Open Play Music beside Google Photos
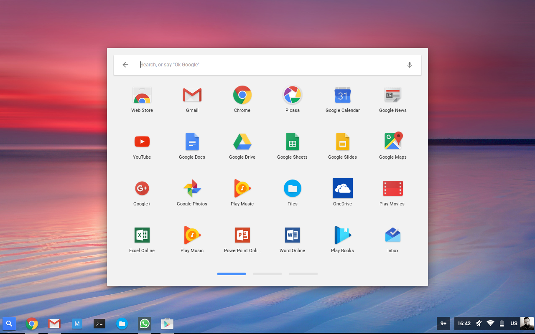Image resolution: width=535 pixels, height=334 pixels. [x=242, y=193]
